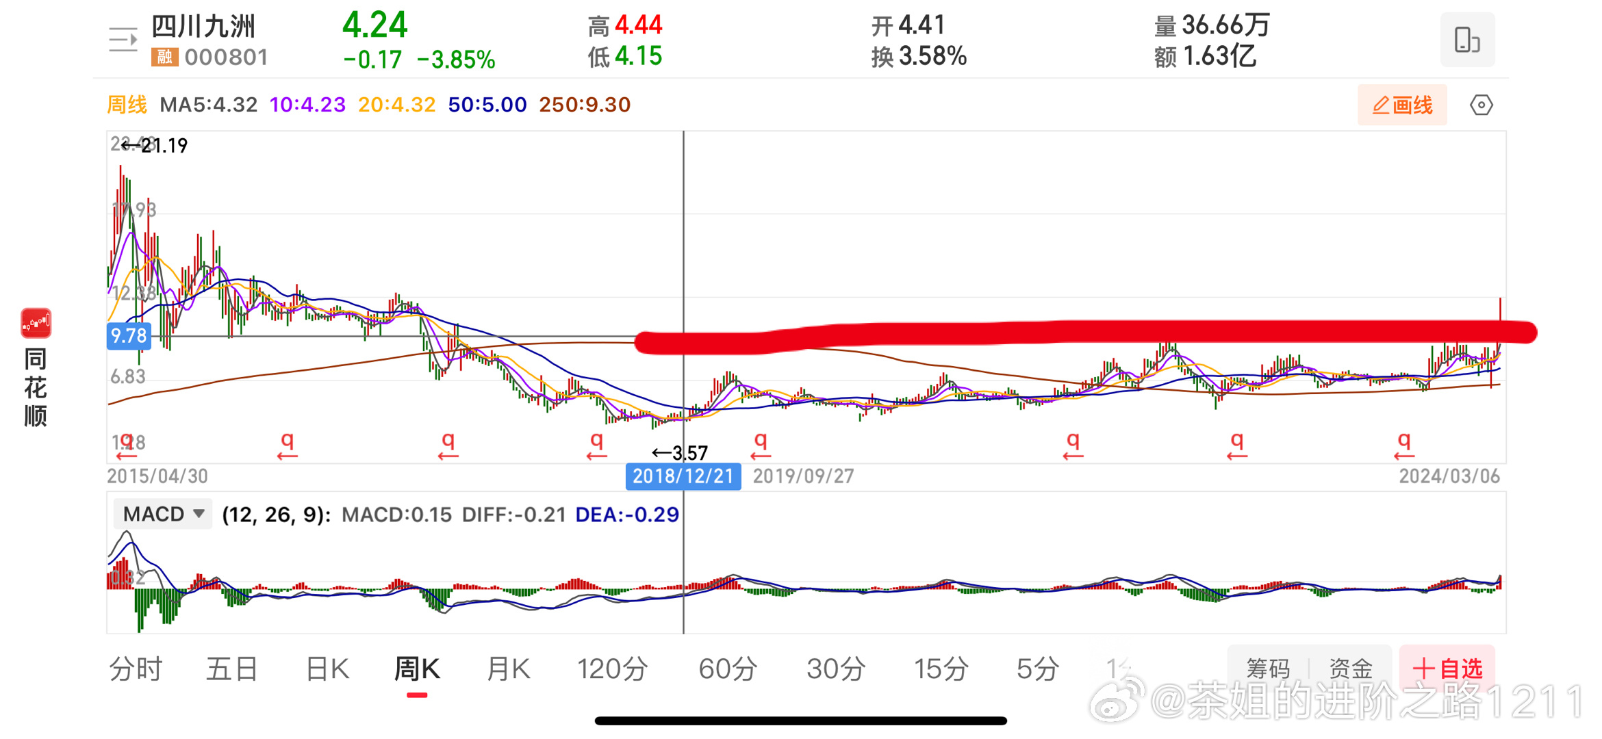Image resolution: width=1602 pixels, height=739 pixels.
Task: Tap the ←21.19 high price annotation
Action: 154,146
